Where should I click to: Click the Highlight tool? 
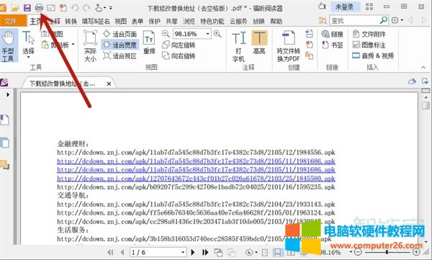(259, 42)
